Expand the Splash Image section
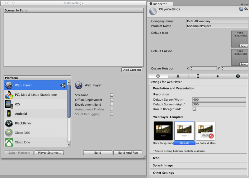 tap(198, 165)
